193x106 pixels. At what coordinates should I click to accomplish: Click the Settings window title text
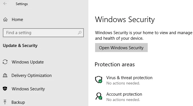[22, 4]
